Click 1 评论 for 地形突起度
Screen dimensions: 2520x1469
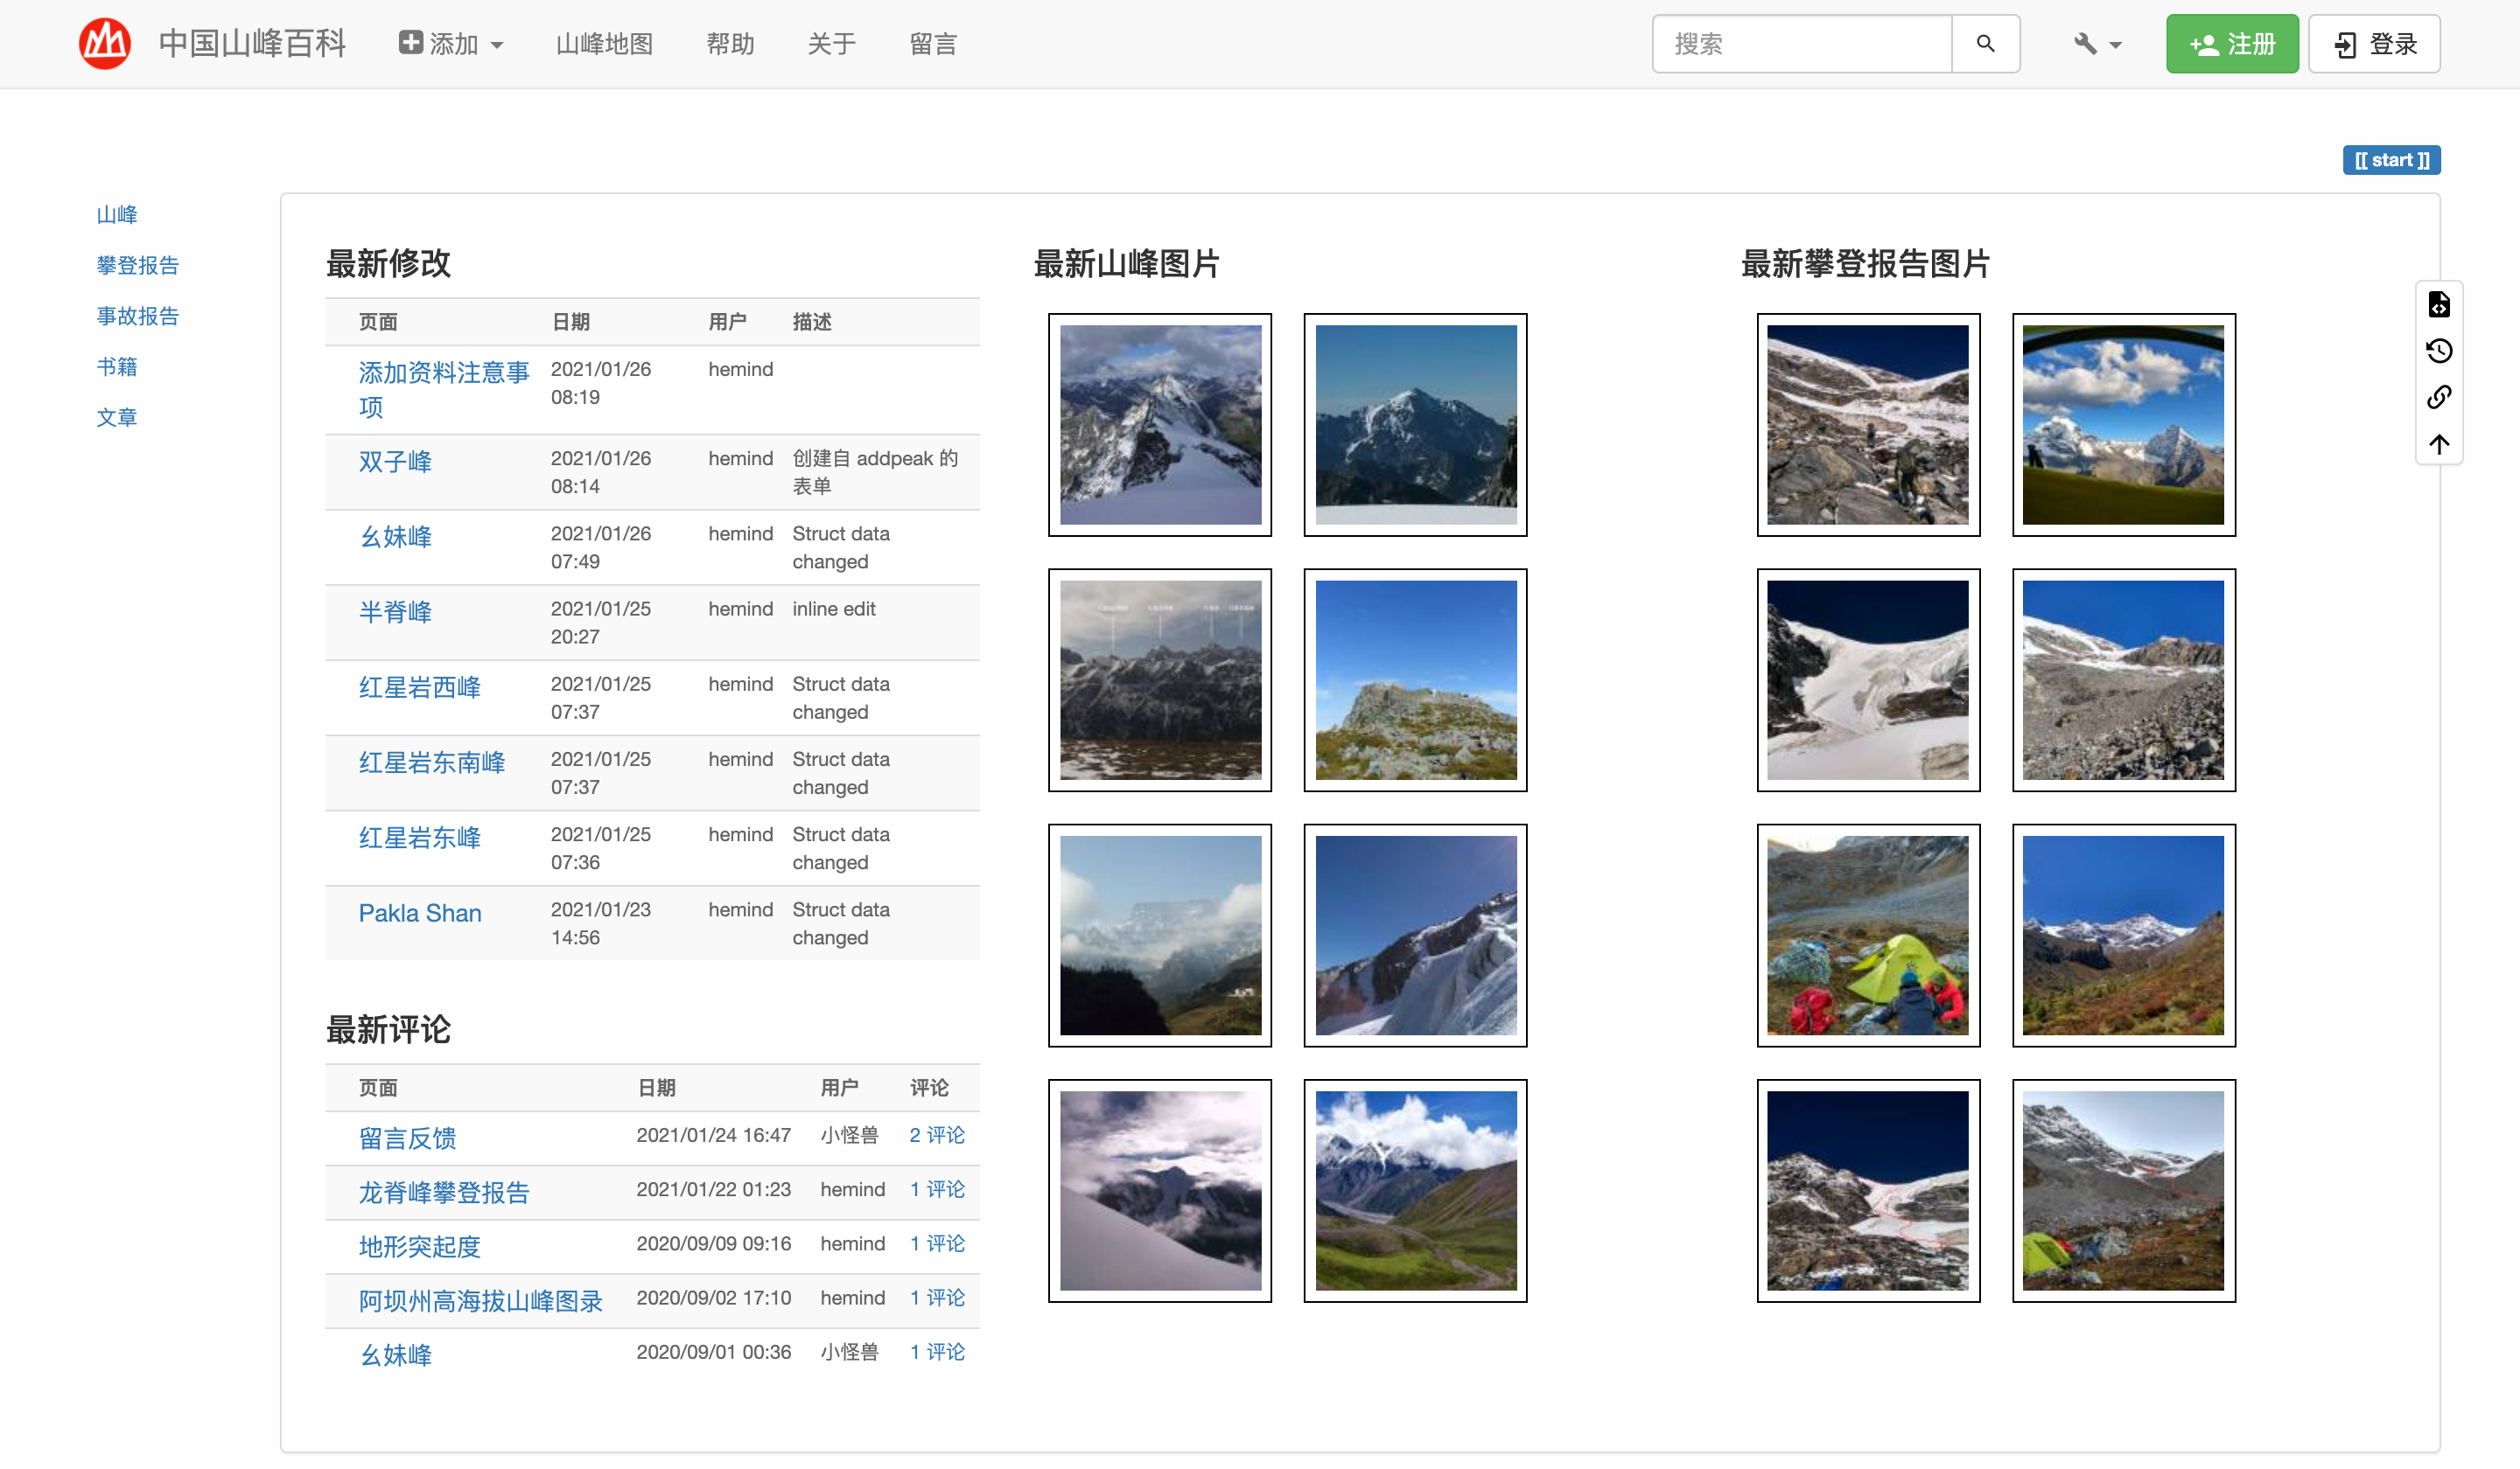[x=937, y=1243]
